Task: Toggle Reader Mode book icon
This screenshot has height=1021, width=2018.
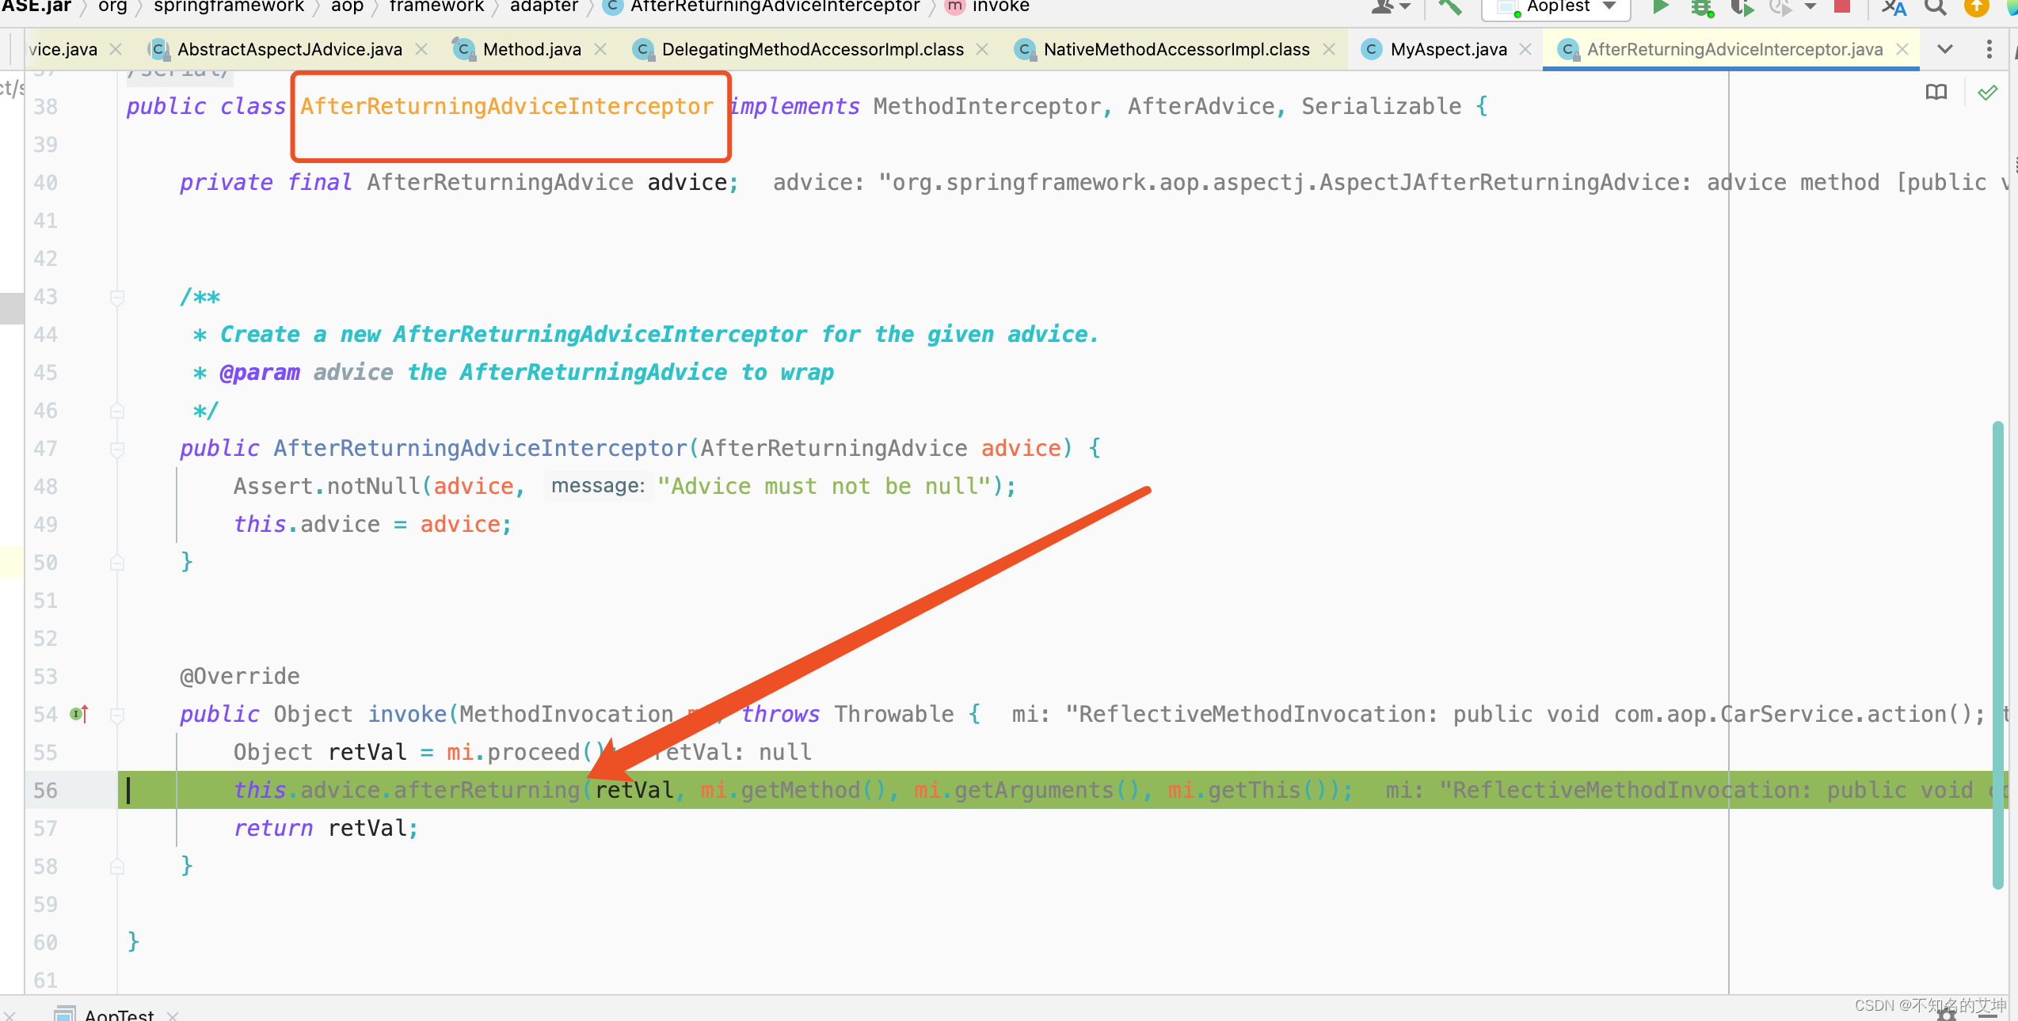Action: pos(1936,93)
